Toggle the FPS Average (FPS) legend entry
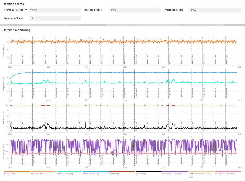 [43, 172]
